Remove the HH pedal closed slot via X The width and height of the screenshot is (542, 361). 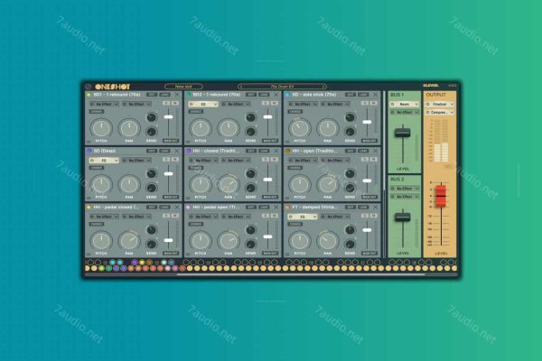point(177,208)
